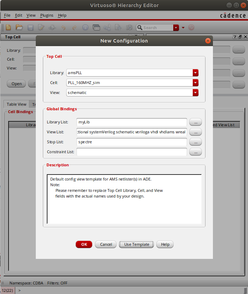Click the New configuration toolbar icon
The width and height of the screenshot is (248, 294).
[x=8, y=28]
